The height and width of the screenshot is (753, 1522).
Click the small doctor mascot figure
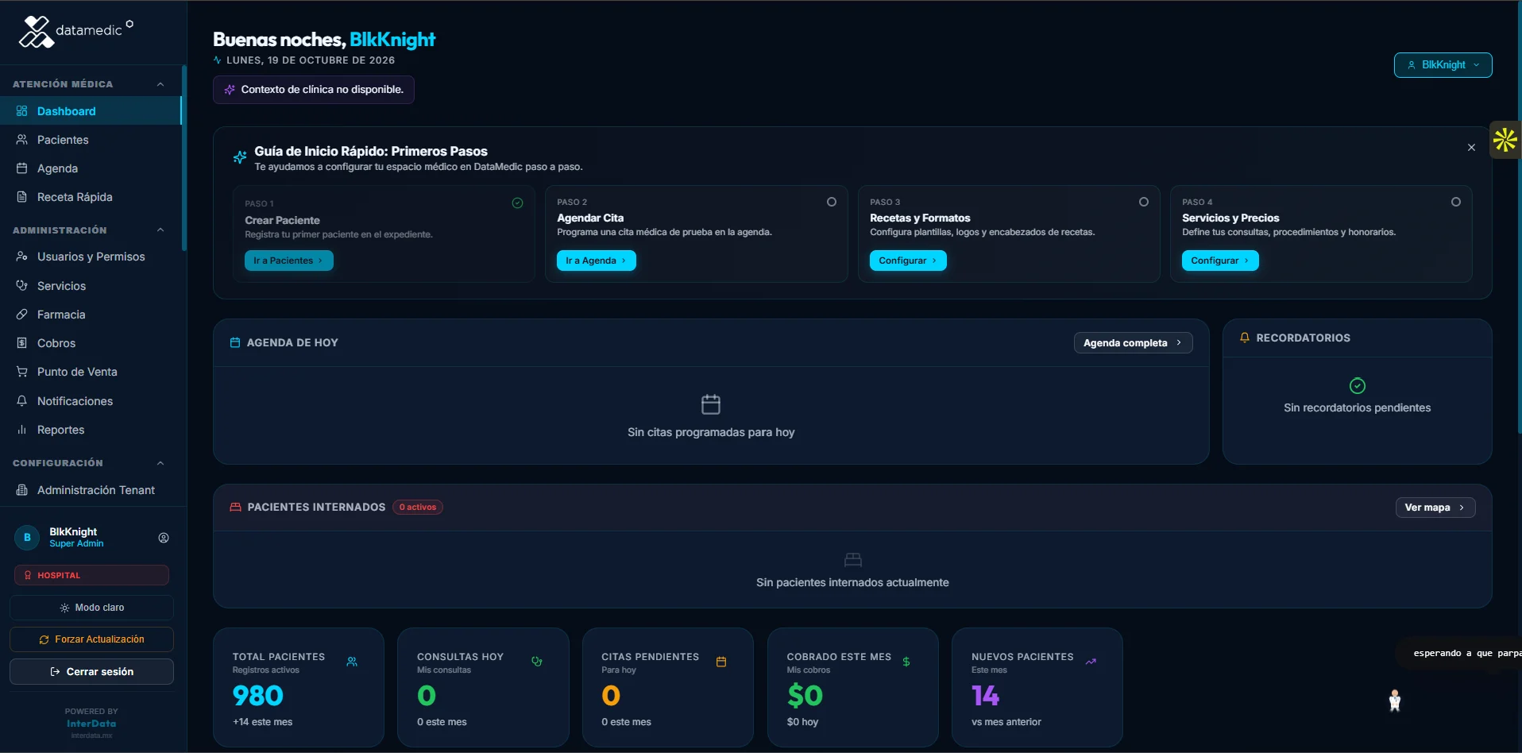point(1395,701)
